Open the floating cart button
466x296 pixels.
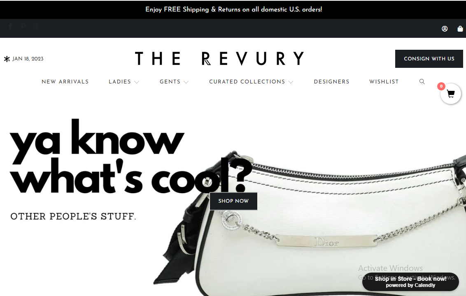tap(450, 94)
